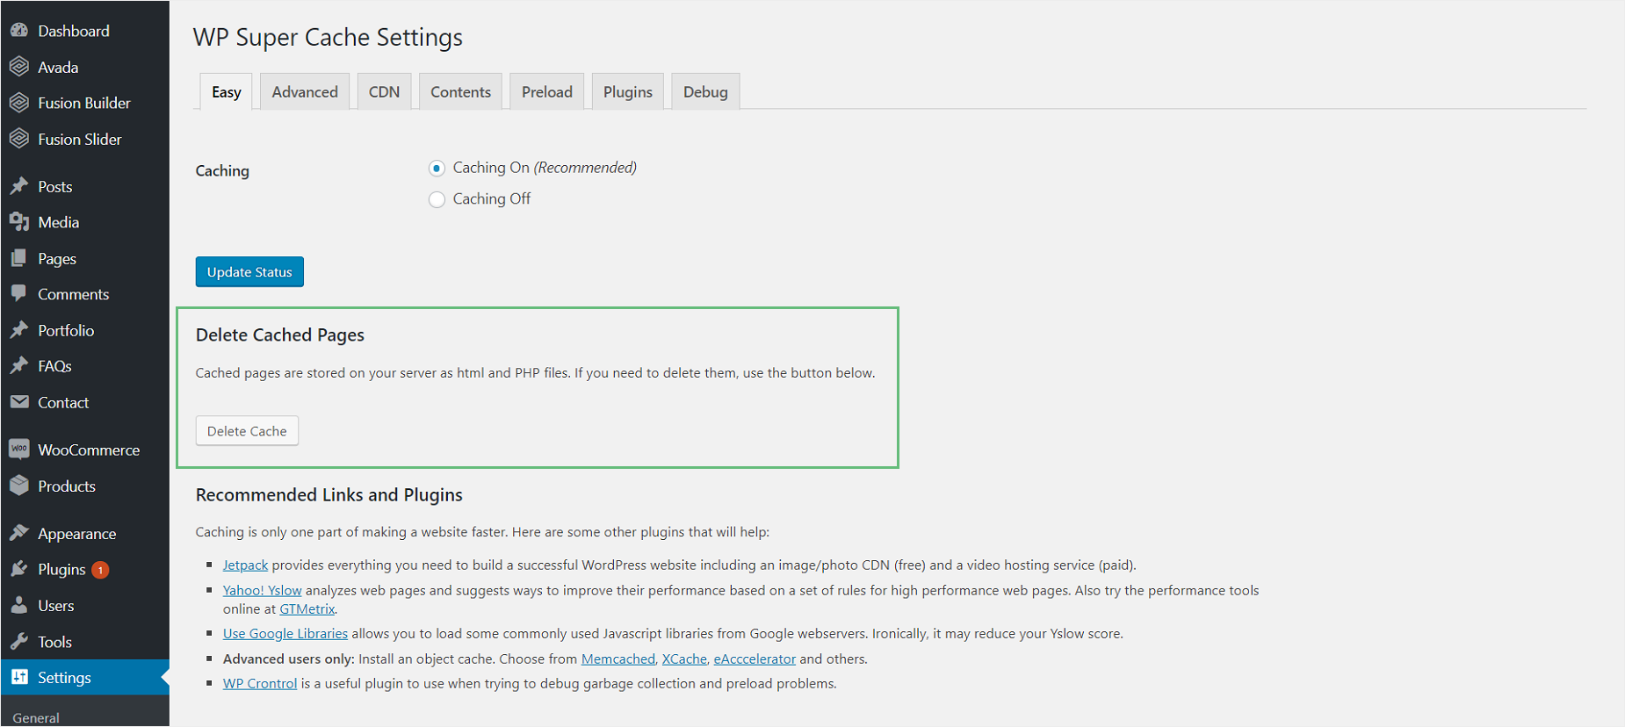This screenshot has height=727, width=1625.
Task: Click the Pages icon in sidebar
Action: (x=19, y=258)
